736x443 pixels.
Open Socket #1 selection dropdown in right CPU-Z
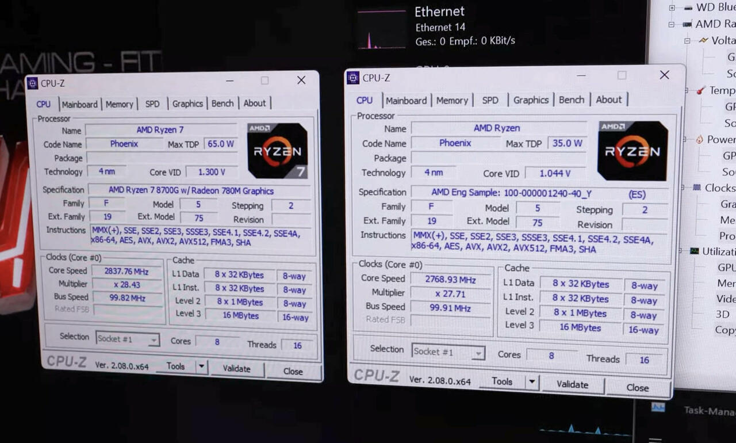[x=448, y=352]
